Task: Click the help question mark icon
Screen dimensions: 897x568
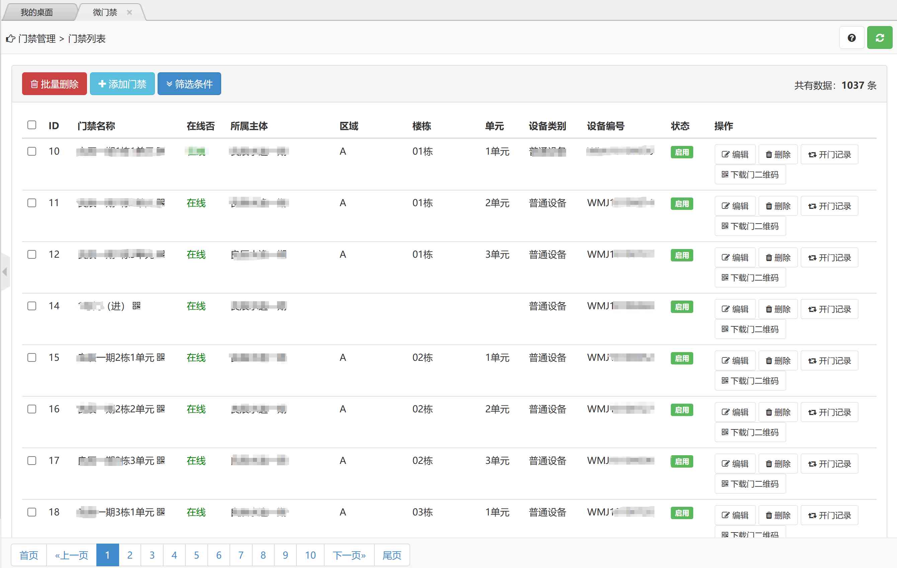Action: [851, 37]
